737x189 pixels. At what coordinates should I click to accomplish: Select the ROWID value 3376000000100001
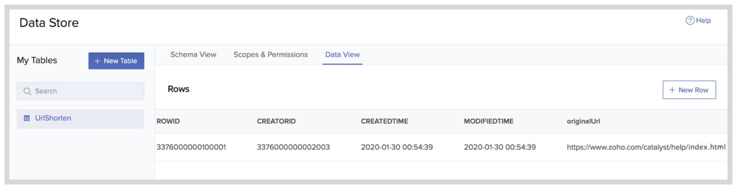point(191,147)
